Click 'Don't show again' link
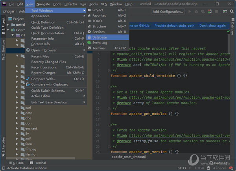 click(x=212, y=26)
